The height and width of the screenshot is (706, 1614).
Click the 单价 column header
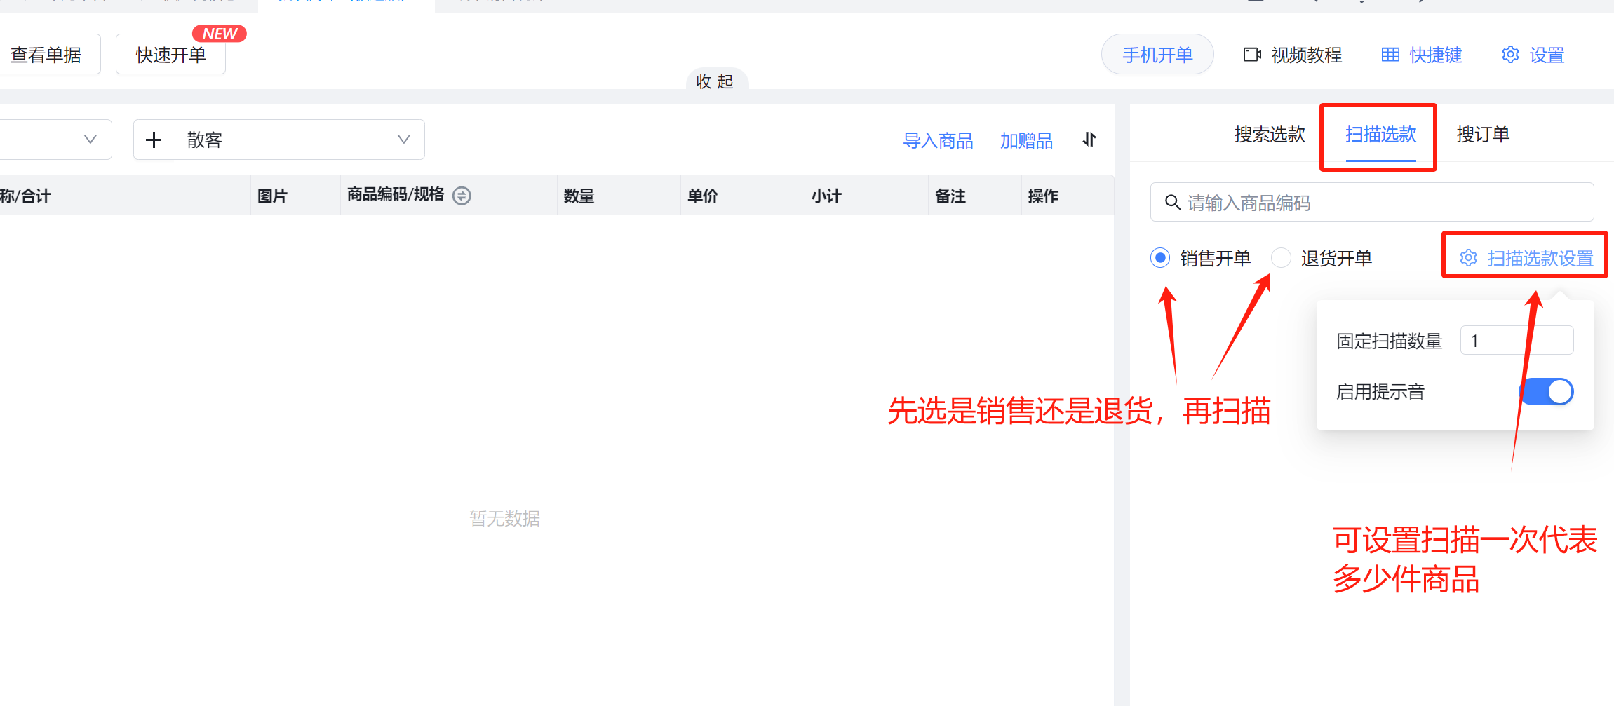pyautogui.click(x=743, y=196)
